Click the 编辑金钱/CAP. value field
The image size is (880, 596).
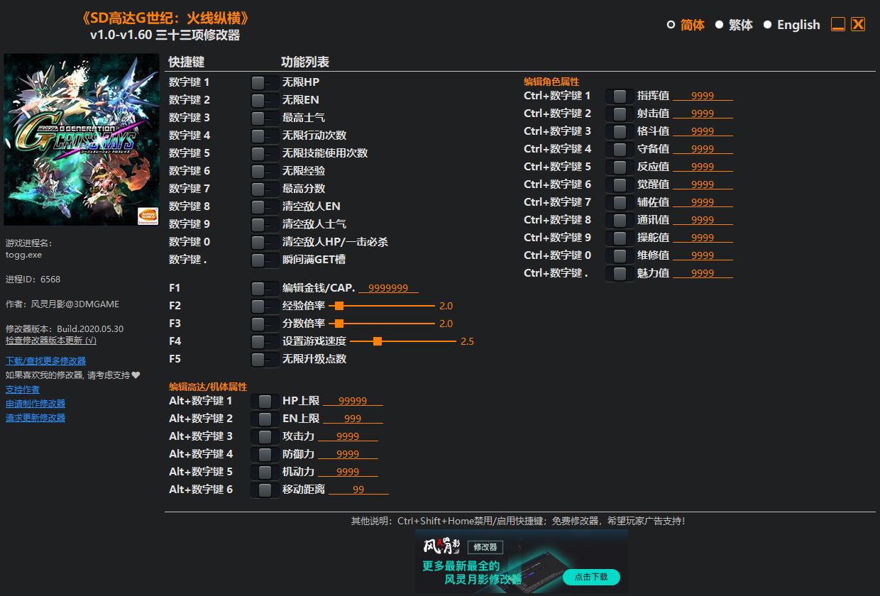[x=388, y=288]
